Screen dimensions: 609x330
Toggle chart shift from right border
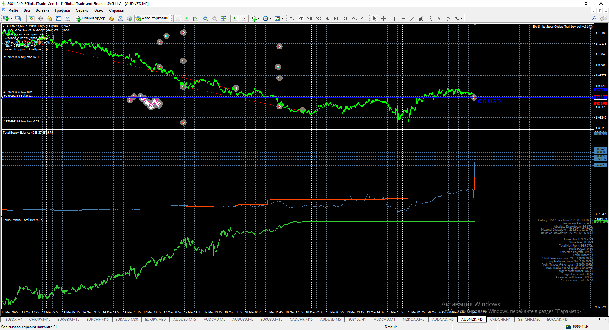[x=243, y=18]
